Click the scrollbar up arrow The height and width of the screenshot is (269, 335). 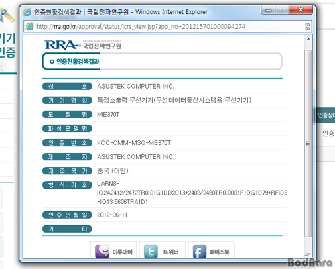[308, 39]
